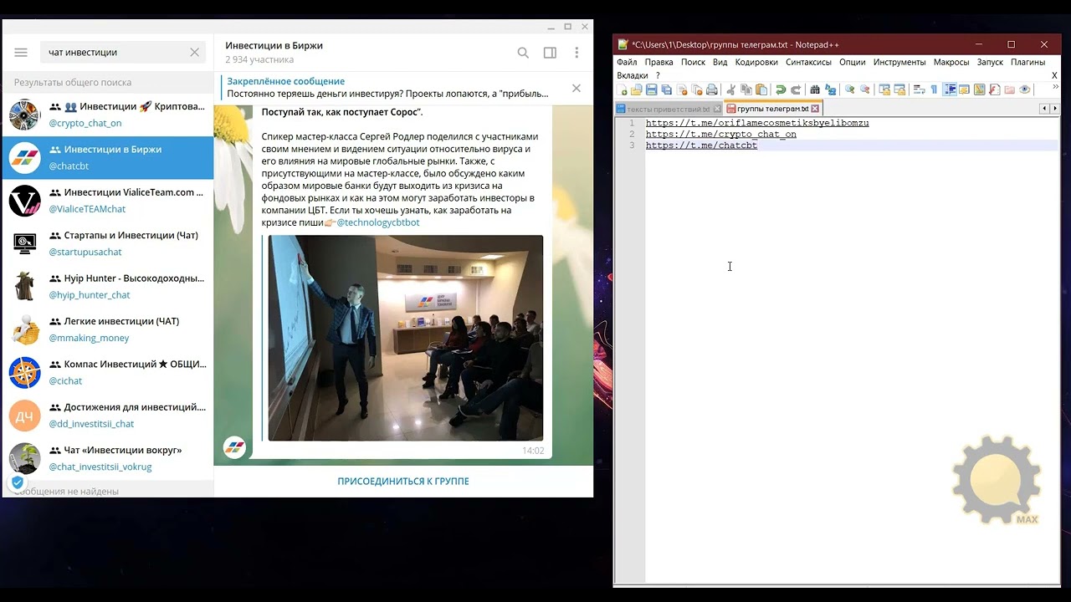
Task: Open the Инструменты menu
Action: pyautogui.click(x=899, y=62)
